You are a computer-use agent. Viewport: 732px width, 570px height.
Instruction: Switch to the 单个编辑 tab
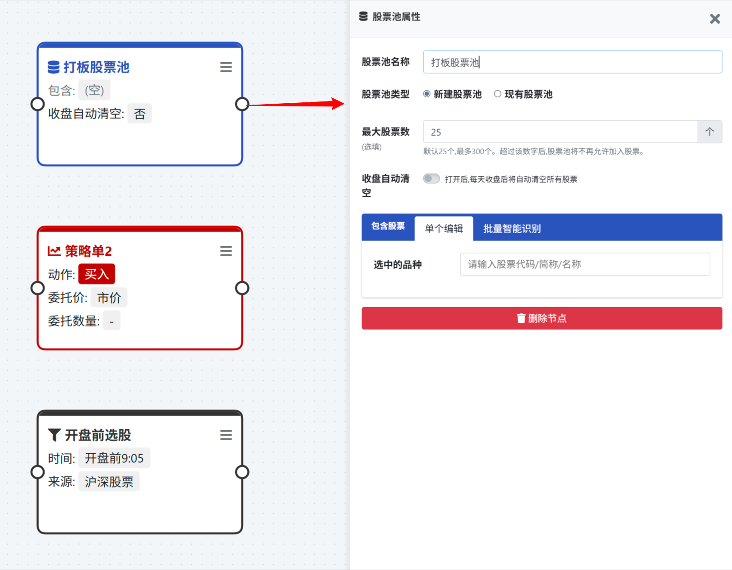tap(444, 229)
